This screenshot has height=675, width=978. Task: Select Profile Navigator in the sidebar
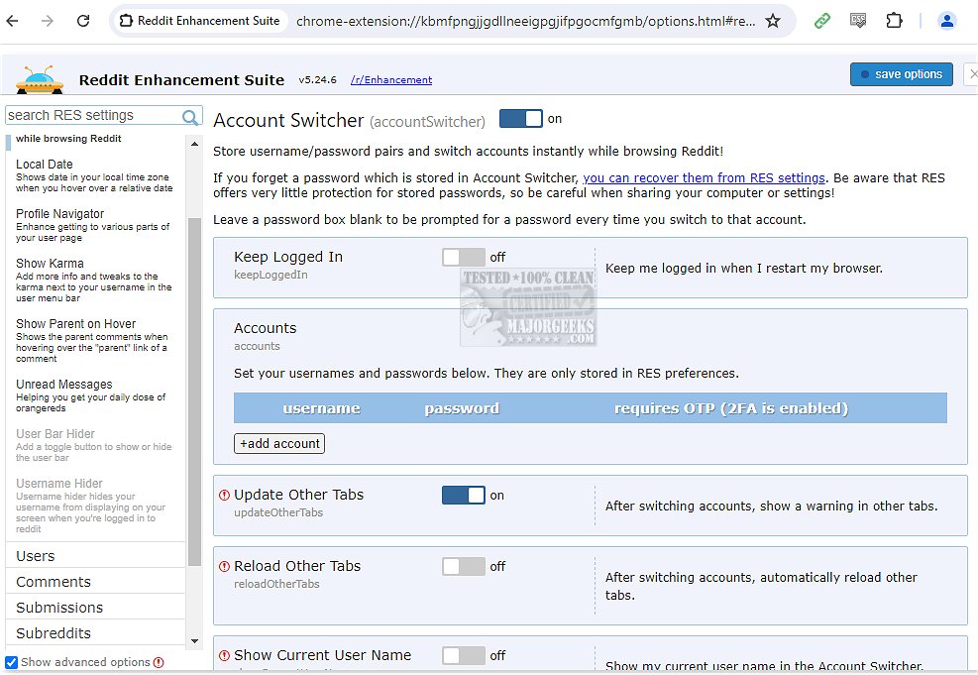pyautogui.click(x=59, y=214)
